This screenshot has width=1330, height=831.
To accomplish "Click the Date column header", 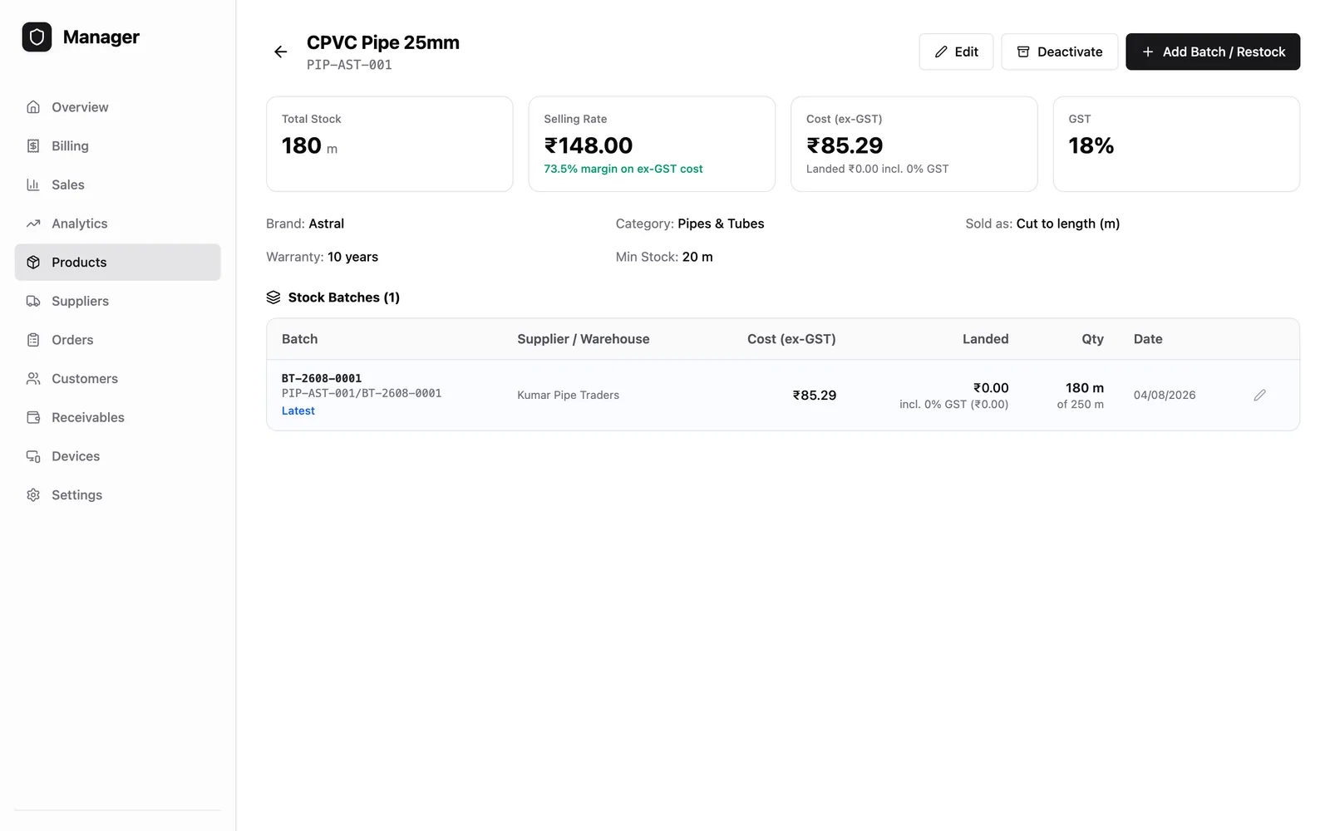I will click(x=1148, y=339).
